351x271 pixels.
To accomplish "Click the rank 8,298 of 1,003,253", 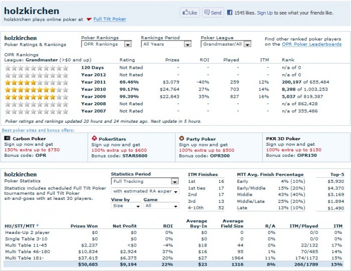I will [305, 89].
